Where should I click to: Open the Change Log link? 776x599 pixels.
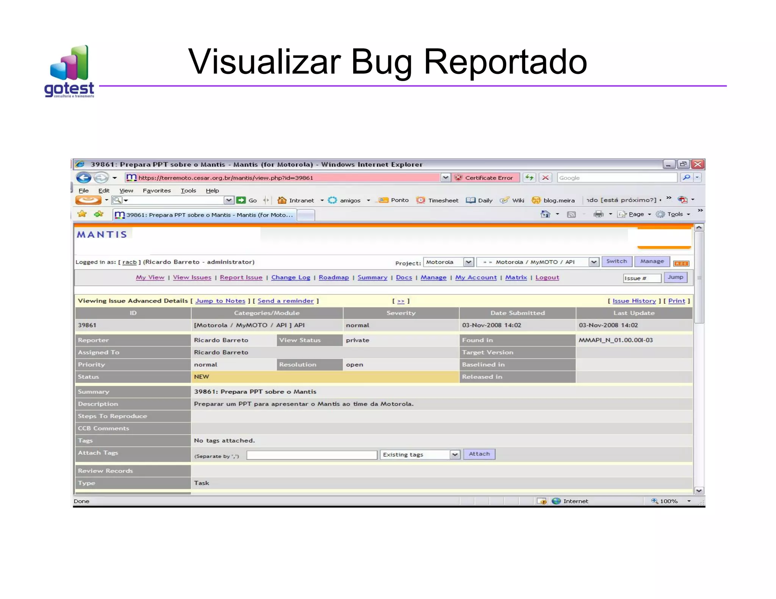291,277
